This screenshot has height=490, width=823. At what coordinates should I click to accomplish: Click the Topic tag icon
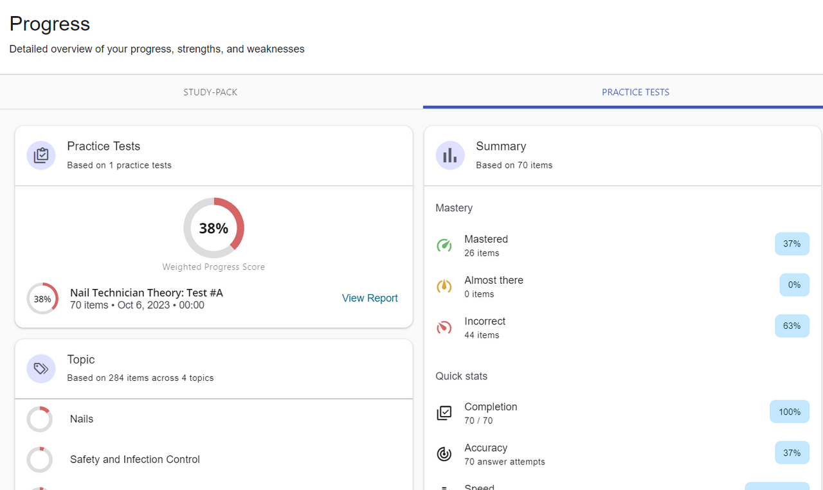(41, 369)
